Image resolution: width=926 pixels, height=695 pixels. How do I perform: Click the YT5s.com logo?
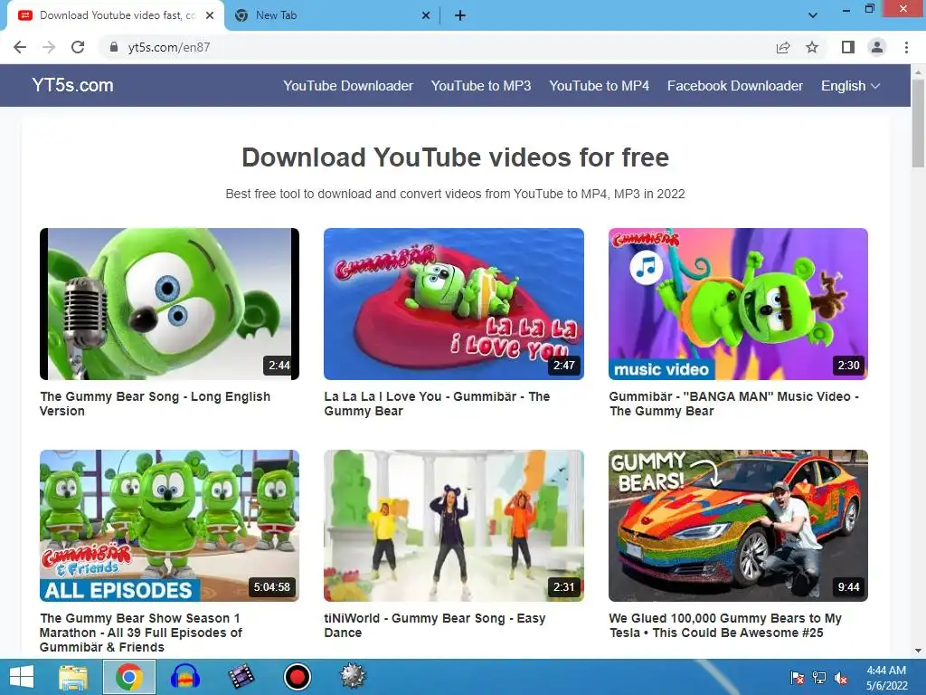(72, 85)
